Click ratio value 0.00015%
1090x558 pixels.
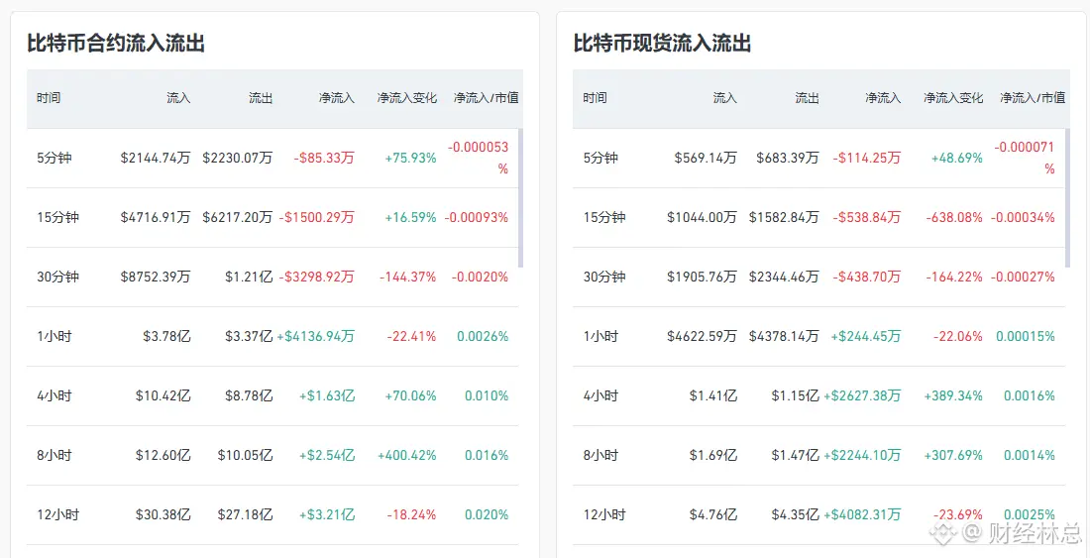click(x=1026, y=337)
